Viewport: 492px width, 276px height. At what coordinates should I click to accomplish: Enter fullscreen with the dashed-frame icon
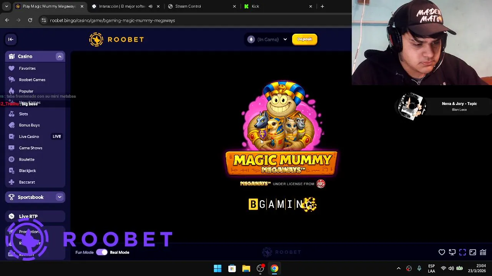pyautogui.click(x=462, y=252)
